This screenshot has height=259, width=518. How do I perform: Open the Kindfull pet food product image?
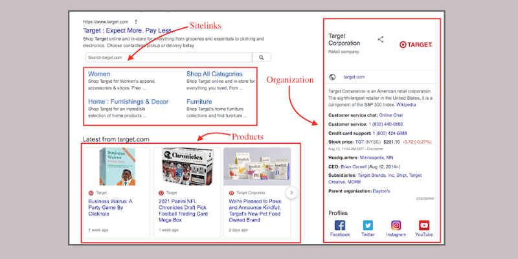(257, 166)
